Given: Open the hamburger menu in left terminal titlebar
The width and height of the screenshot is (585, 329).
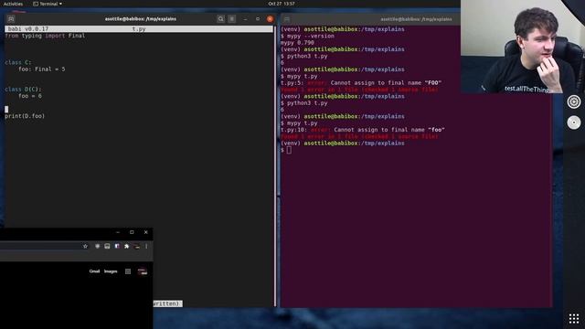Looking at the screenshot, I should pos(231,18).
